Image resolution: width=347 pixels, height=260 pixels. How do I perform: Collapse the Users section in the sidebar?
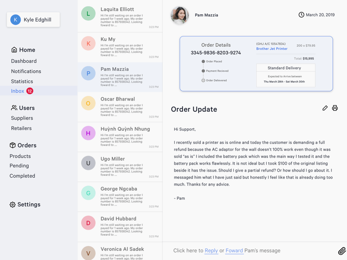point(25,107)
